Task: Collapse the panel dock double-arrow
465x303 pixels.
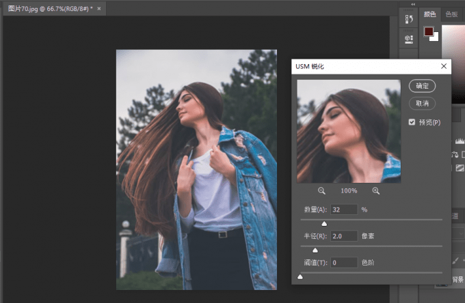Action: pyautogui.click(x=412, y=3)
